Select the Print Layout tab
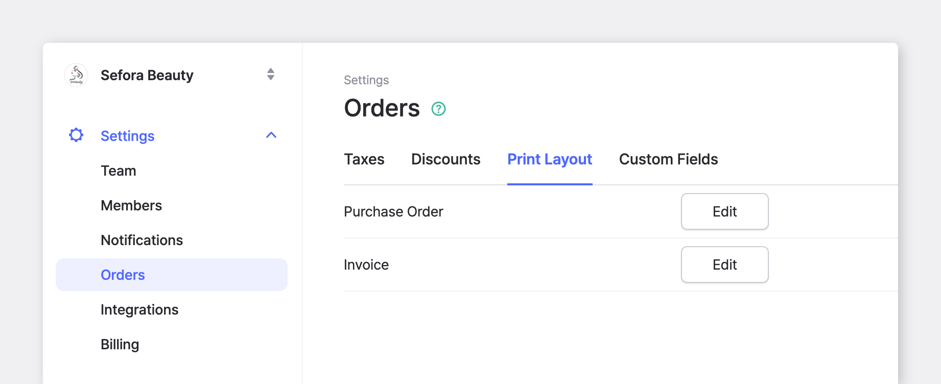 coord(550,159)
